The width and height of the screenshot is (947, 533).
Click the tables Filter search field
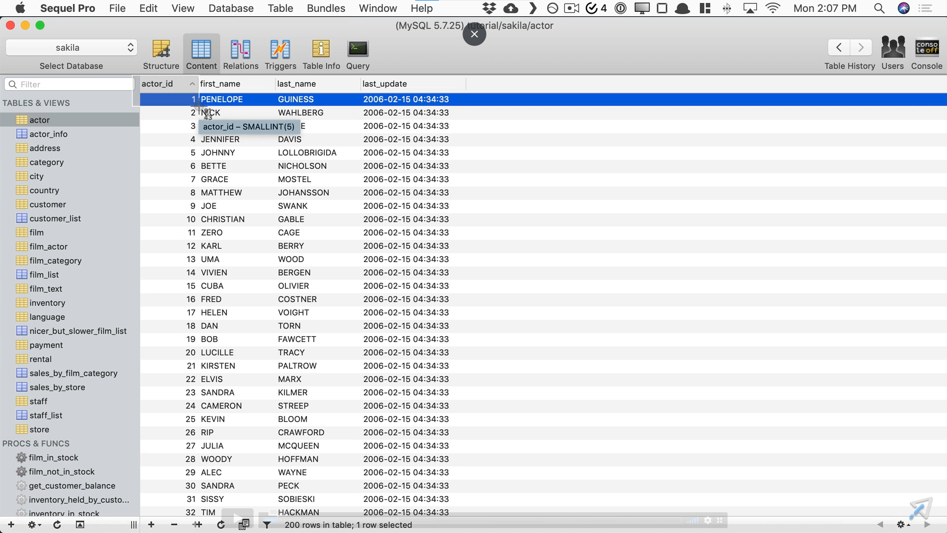pyautogui.click(x=69, y=84)
